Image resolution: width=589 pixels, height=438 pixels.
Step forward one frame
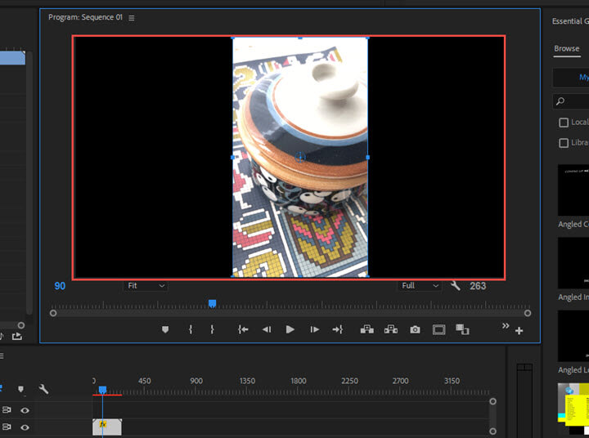314,329
